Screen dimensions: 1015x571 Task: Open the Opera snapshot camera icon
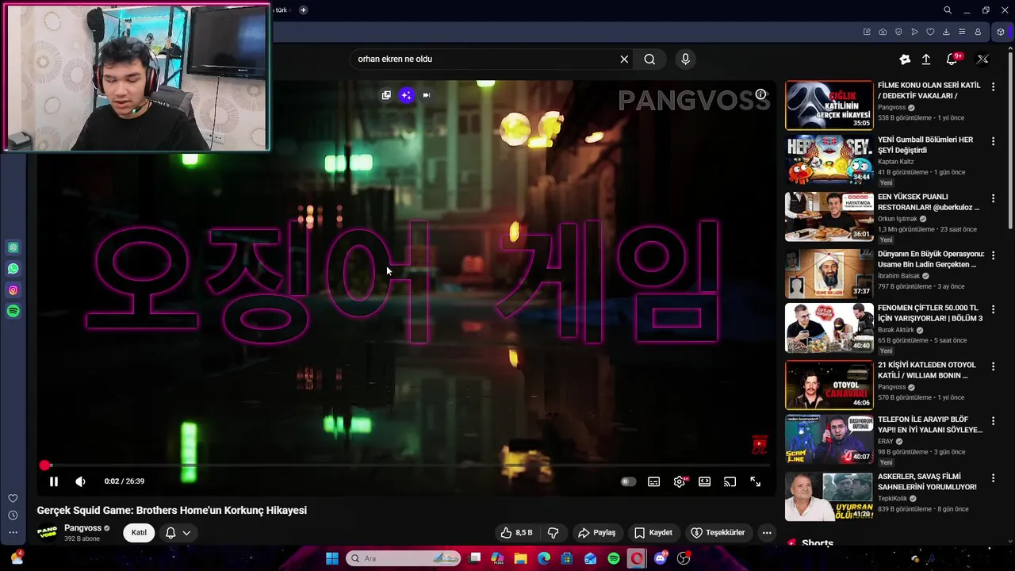tap(883, 32)
